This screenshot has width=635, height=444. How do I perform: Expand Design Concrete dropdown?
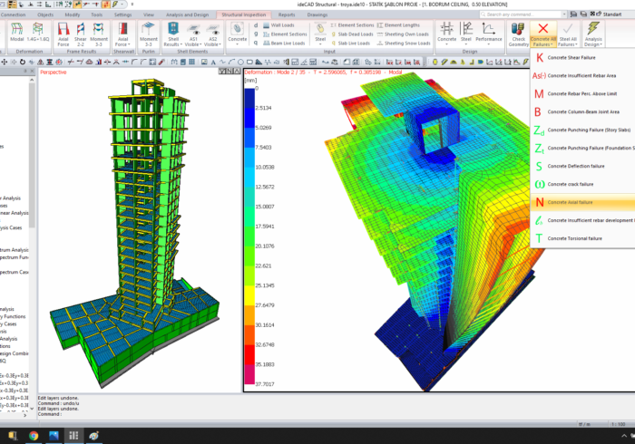[x=446, y=34]
